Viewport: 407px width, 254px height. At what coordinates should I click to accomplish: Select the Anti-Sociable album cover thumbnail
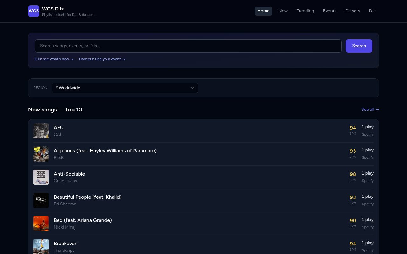(41, 177)
